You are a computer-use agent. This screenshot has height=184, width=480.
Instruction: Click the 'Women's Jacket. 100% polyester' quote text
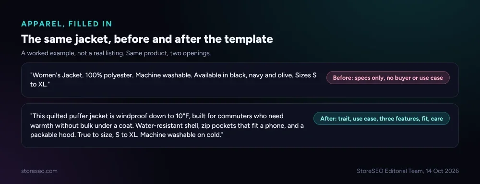[173, 80]
